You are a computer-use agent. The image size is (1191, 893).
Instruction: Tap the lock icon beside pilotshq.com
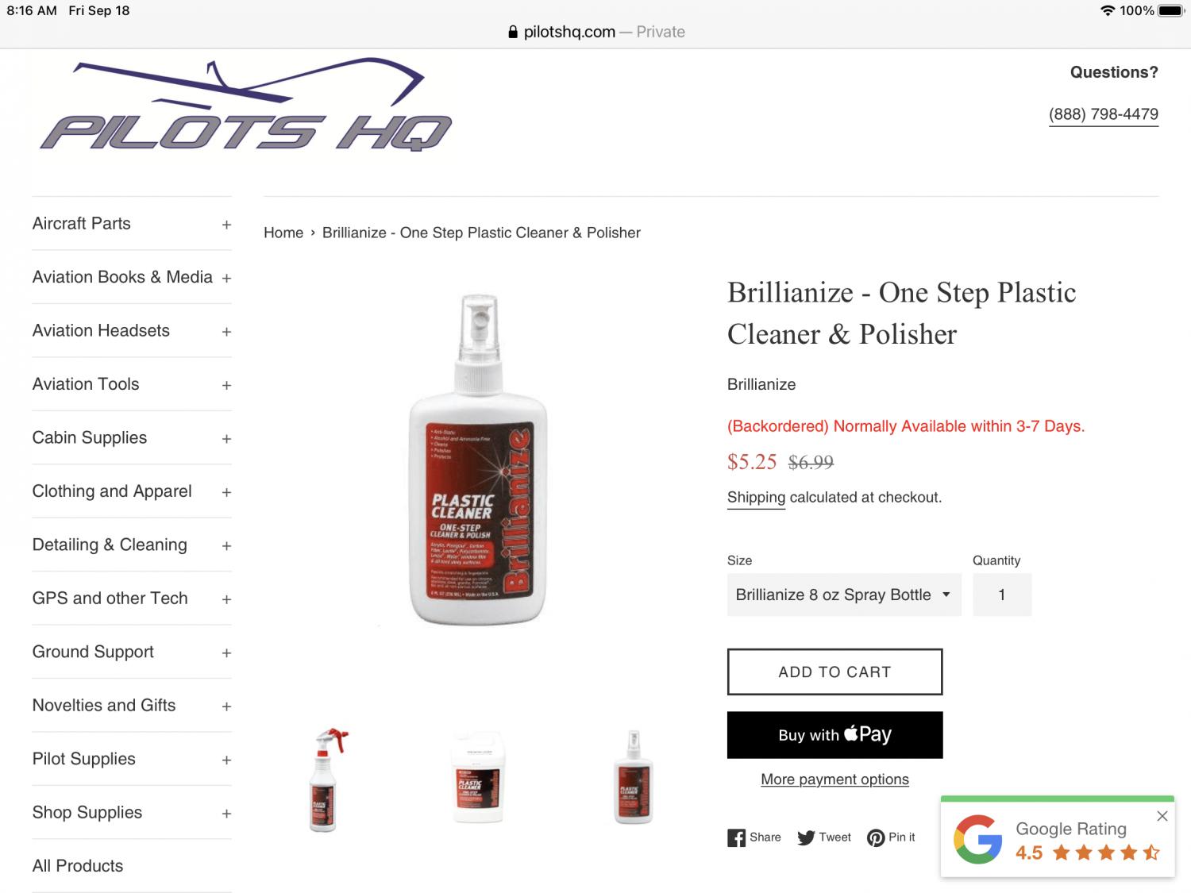(513, 32)
